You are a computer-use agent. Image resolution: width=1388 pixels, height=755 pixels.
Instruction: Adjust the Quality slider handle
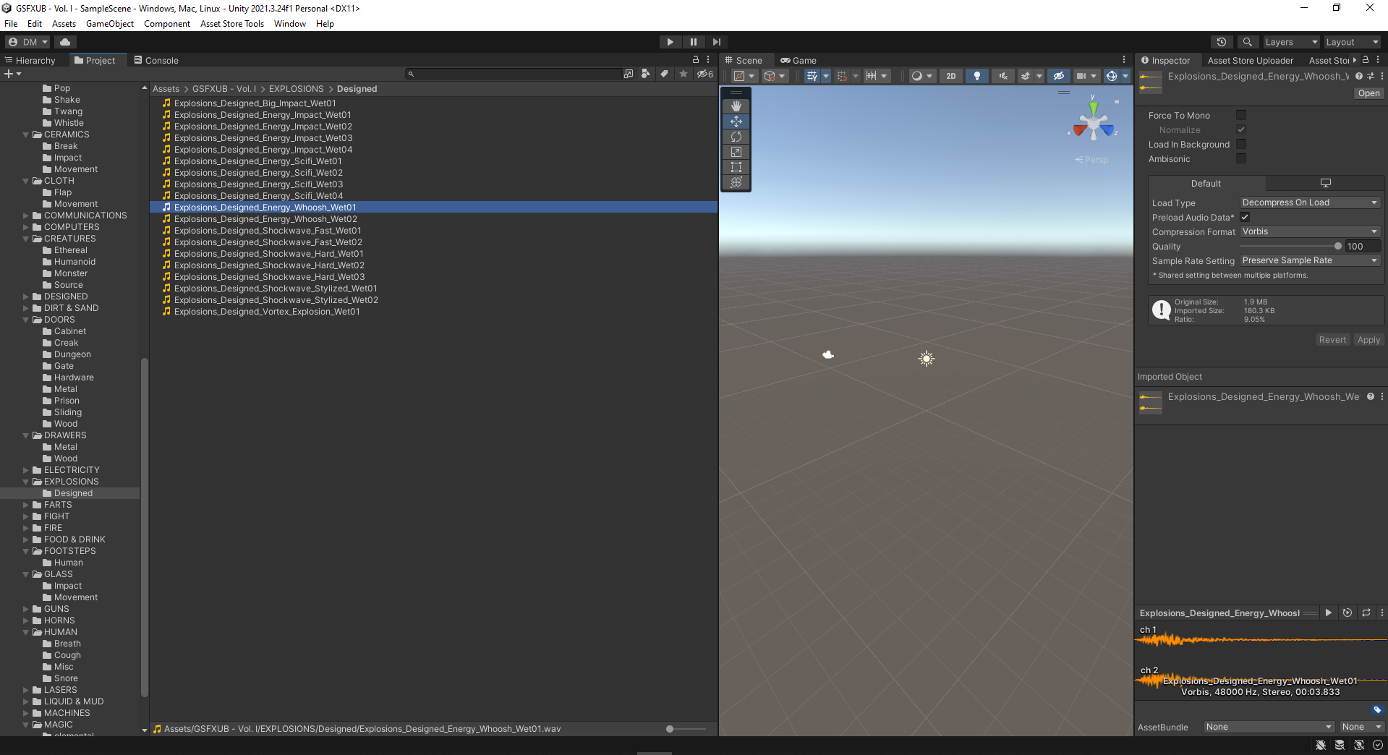[1338, 247]
